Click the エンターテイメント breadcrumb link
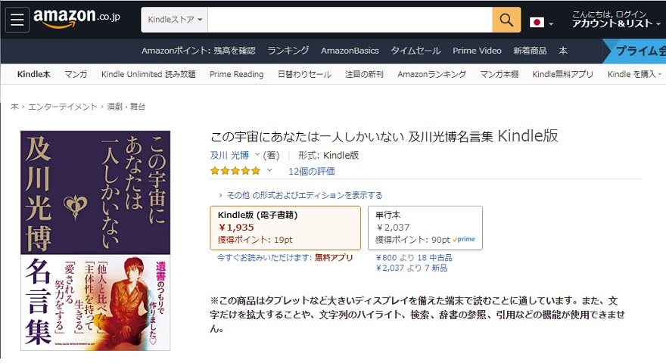Viewport: 666px width, 363px height. click(x=62, y=107)
